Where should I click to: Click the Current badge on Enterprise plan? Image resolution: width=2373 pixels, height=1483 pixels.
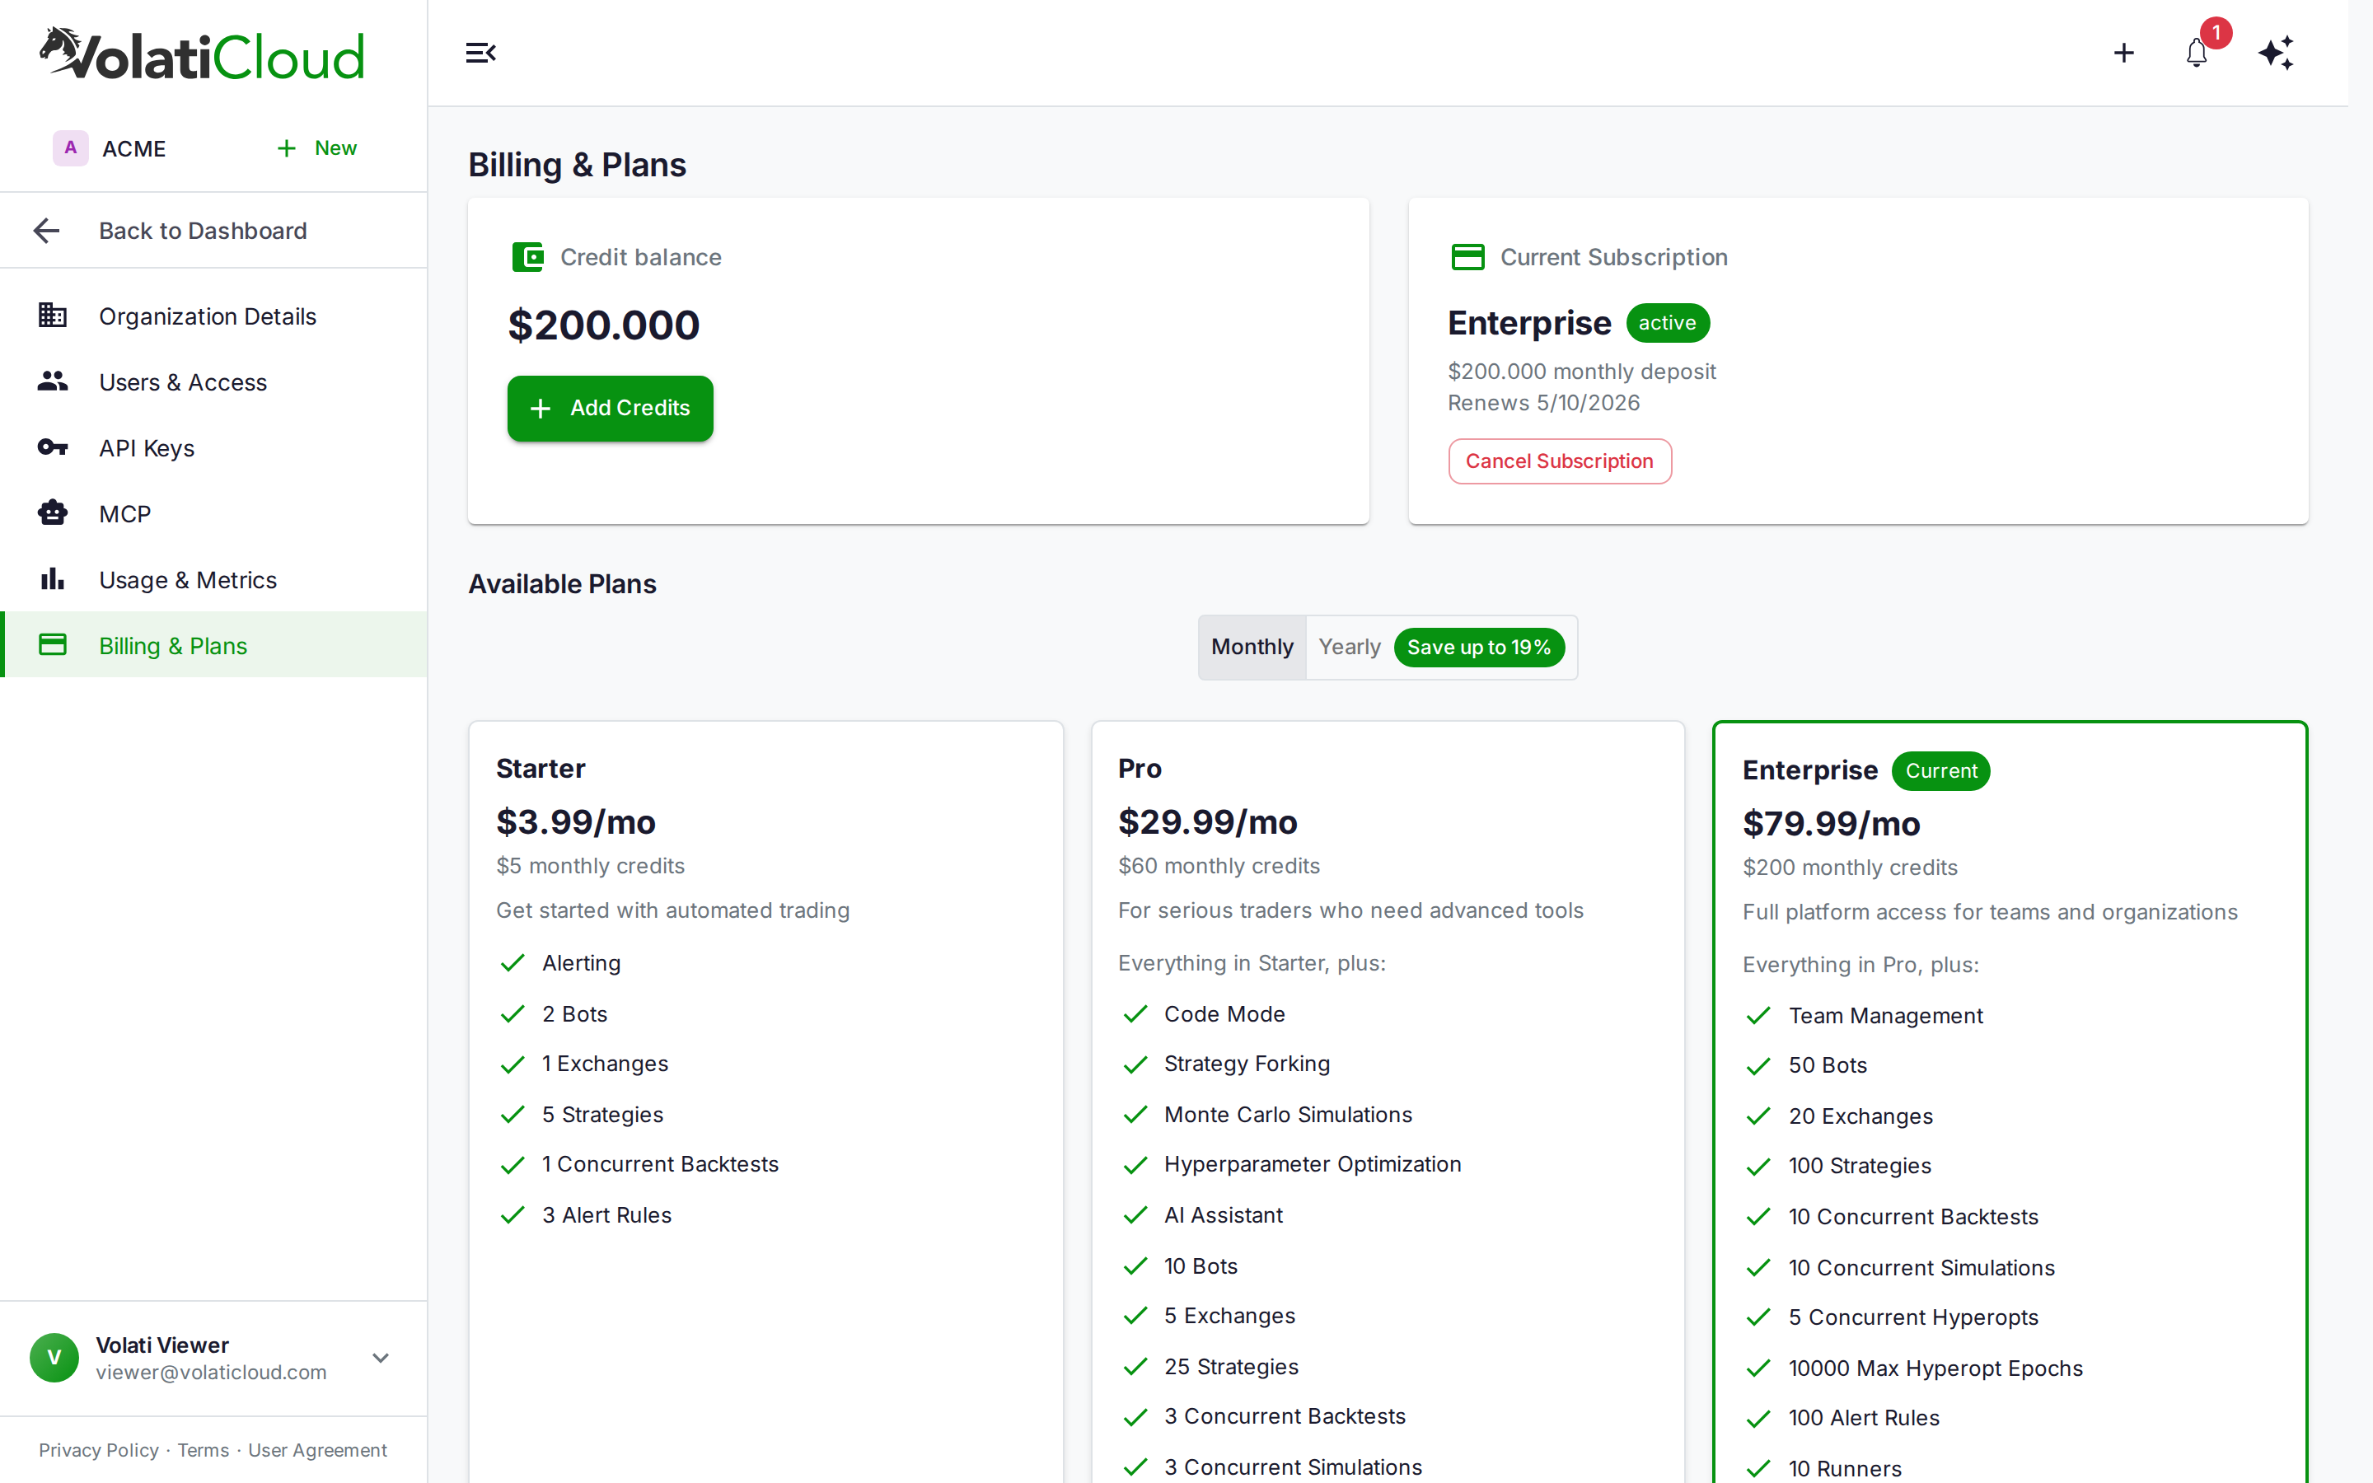pos(1940,771)
